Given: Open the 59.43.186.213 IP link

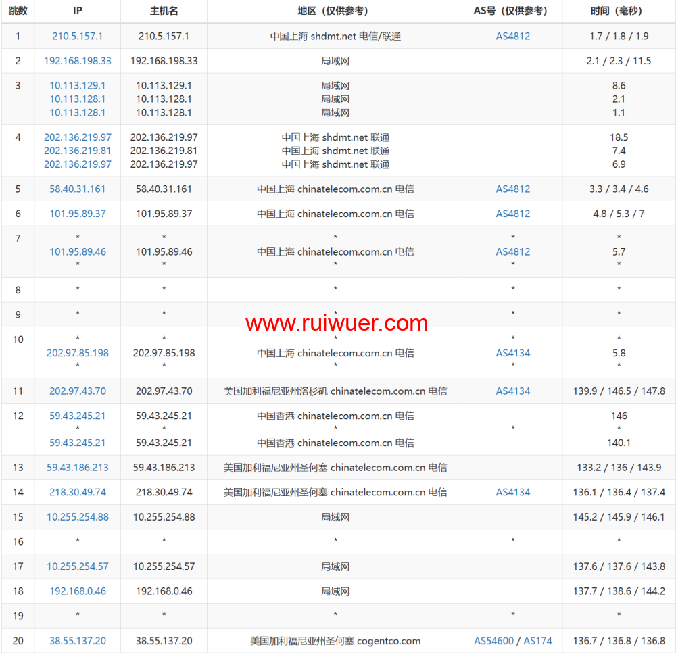Looking at the screenshot, I should [x=77, y=468].
